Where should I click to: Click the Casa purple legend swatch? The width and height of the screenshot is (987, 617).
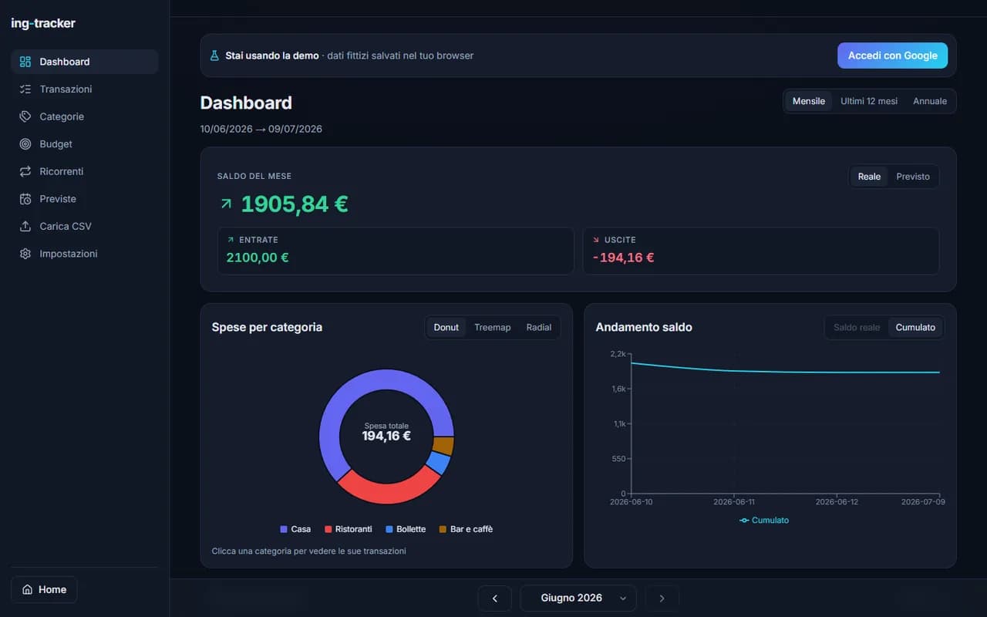[x=284, y=529]
